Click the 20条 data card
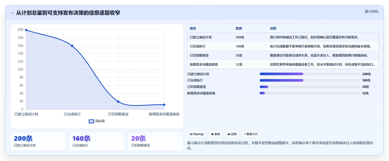Viewport: 389px width, 161px height. pyautogui.click(x=156, y=141)
